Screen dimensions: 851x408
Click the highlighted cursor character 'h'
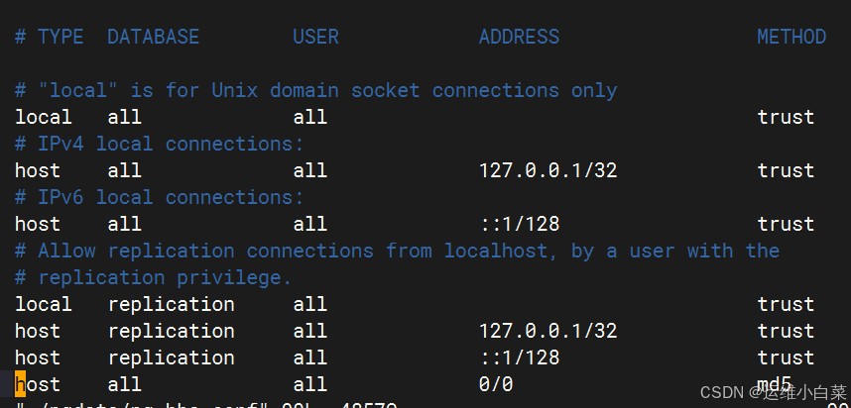pos(21,384)
